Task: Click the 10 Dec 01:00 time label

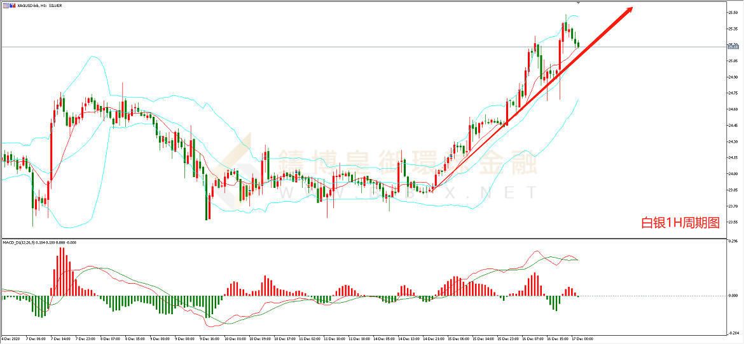Action: click(x=235, y=340)
